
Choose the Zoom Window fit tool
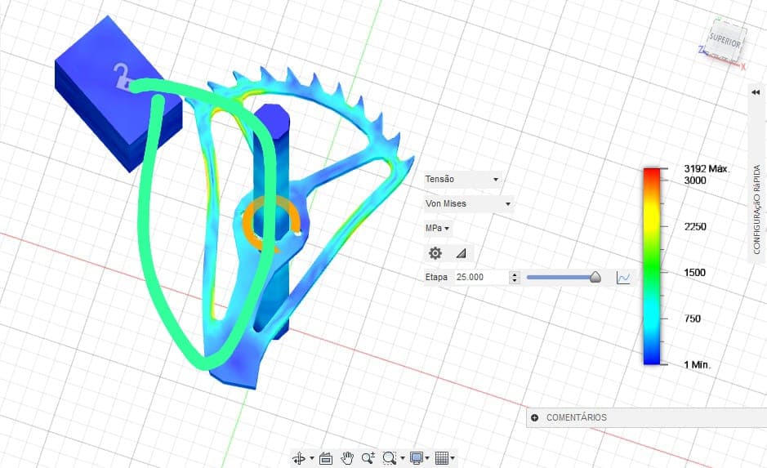point(390,458)
